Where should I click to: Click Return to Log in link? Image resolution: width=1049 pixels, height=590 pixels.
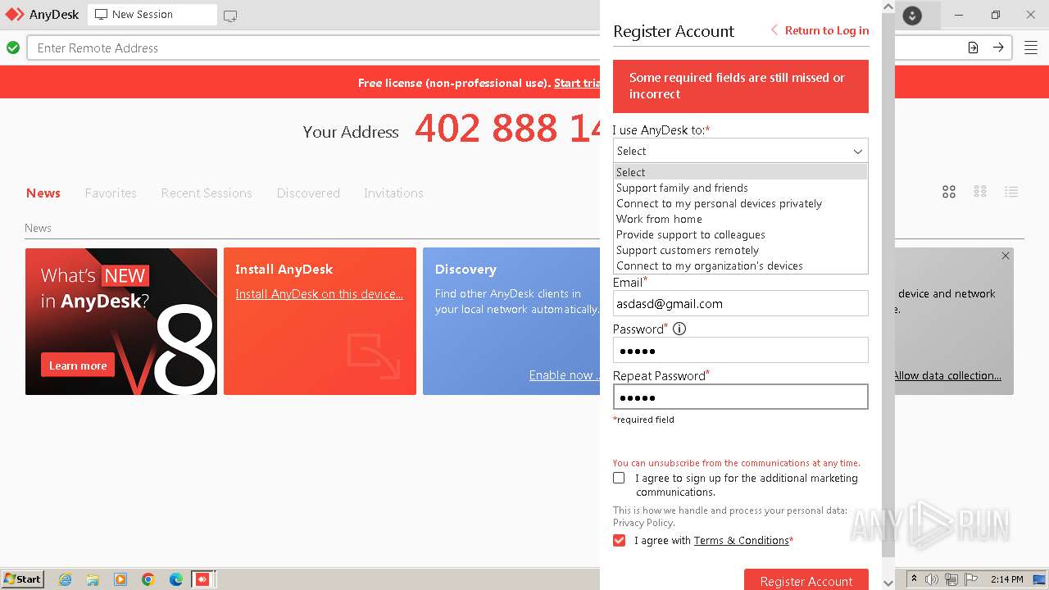click(820, 30)
